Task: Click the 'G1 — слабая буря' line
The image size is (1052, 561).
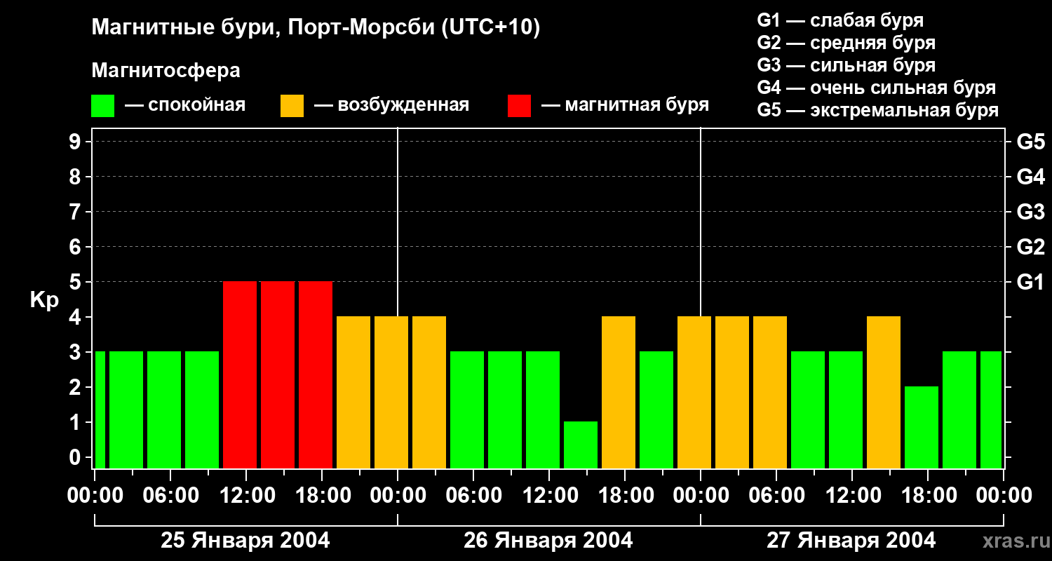Action: pos(840,20)
